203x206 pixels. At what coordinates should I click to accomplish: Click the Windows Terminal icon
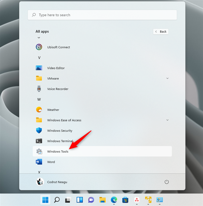coord(39,141)
